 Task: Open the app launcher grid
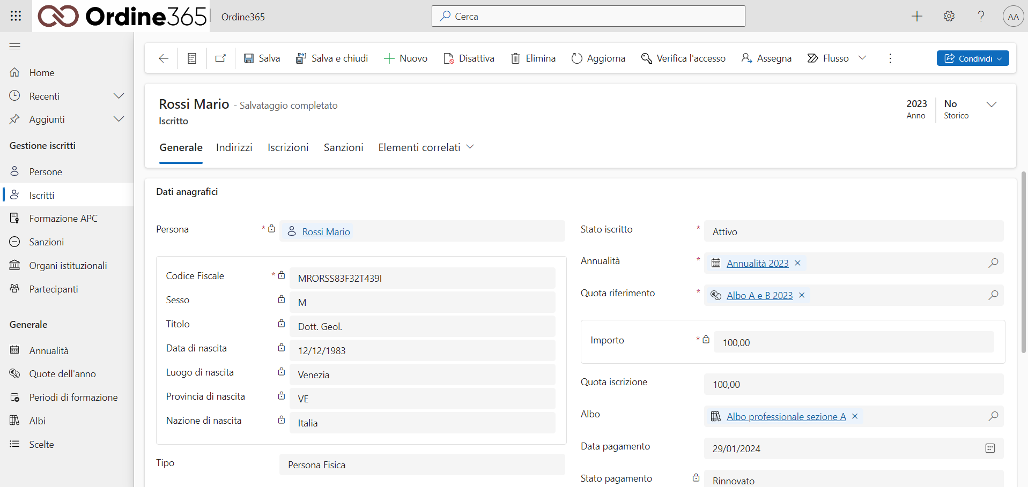point(16,16)
